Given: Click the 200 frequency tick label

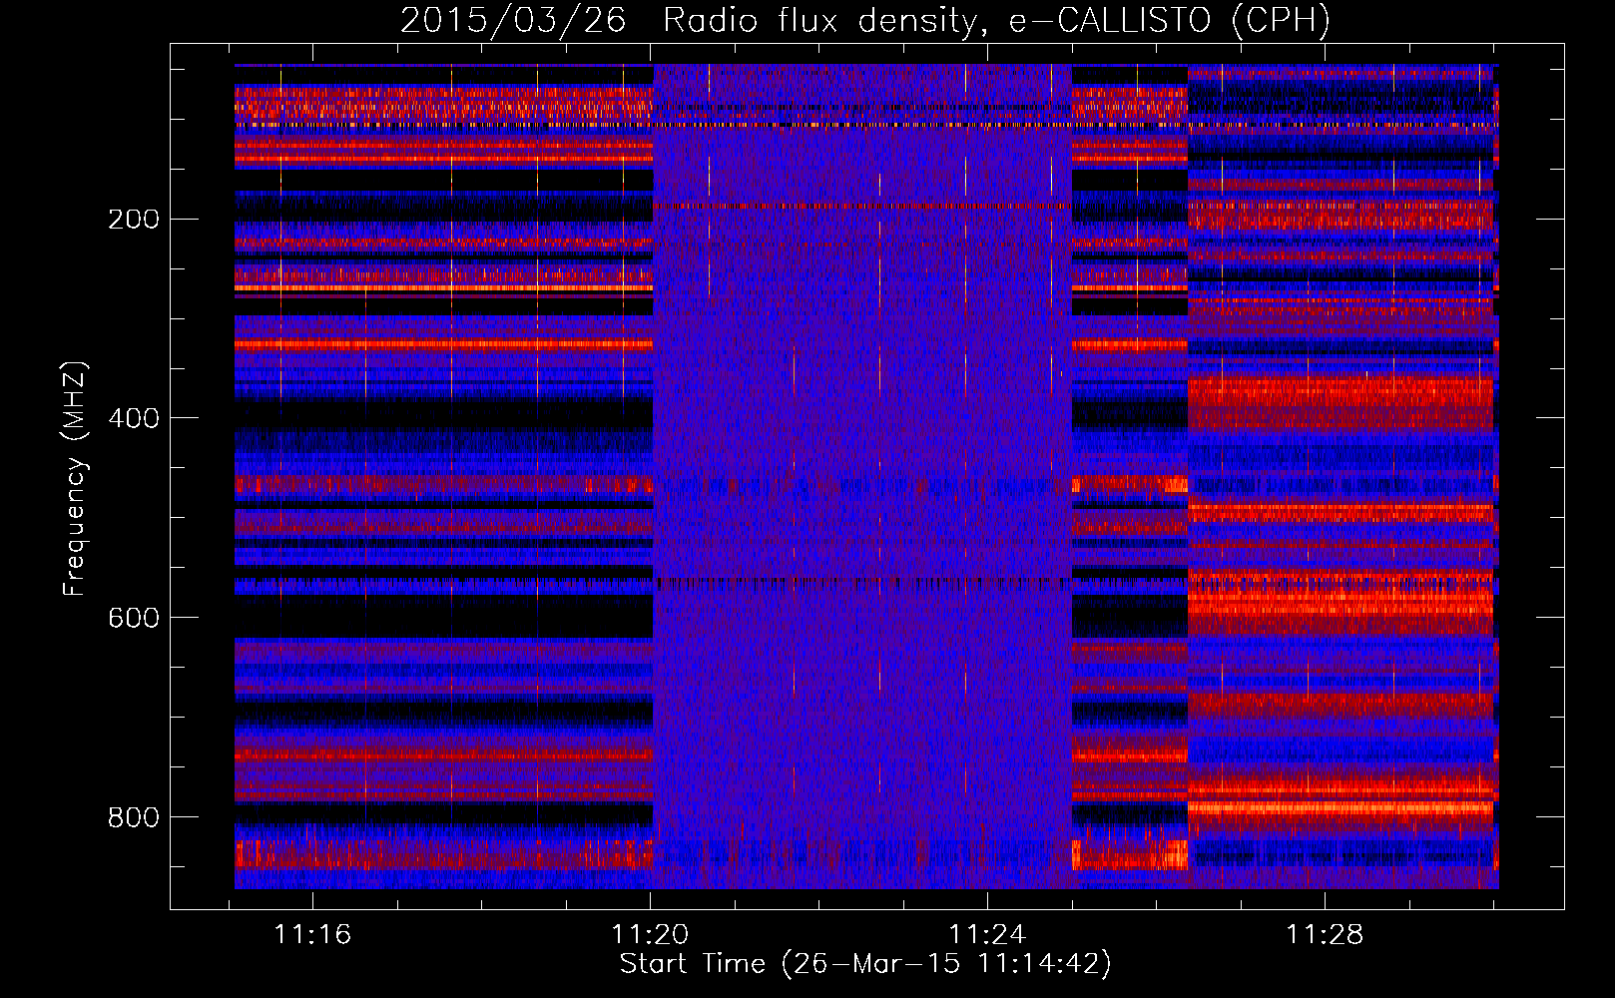Looking at the screenshot, I should [x=133, y=220].
